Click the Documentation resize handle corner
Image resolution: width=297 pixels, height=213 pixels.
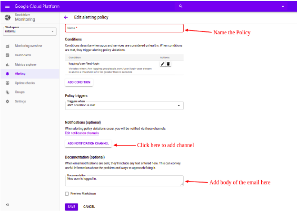click(x=181, y=184)
